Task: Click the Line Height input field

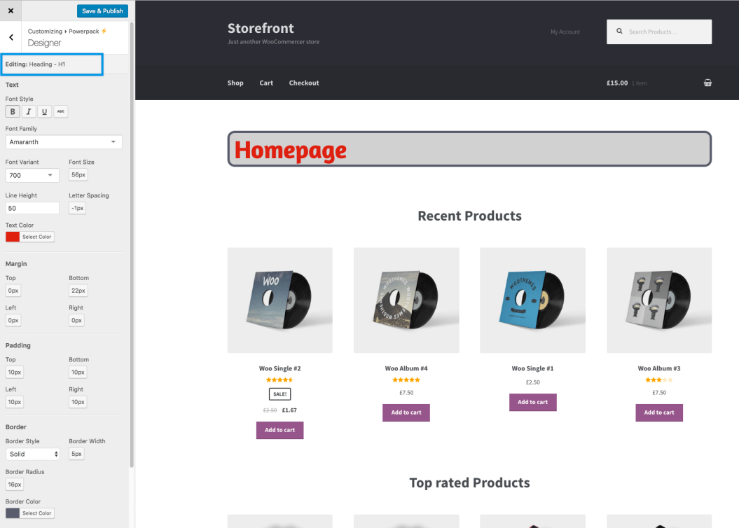Action: tap(32, 207)
